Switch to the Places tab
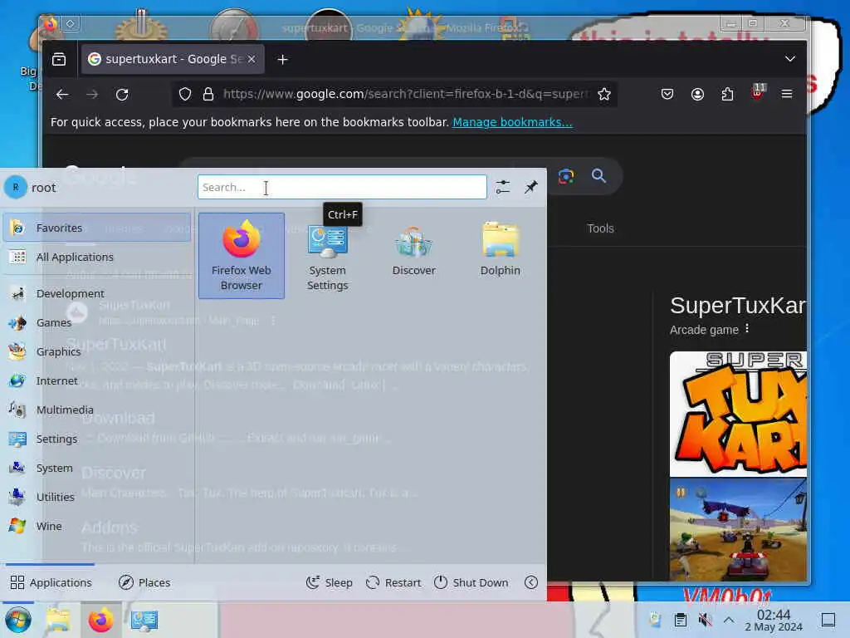850x638 pixels. coord(144,582)
